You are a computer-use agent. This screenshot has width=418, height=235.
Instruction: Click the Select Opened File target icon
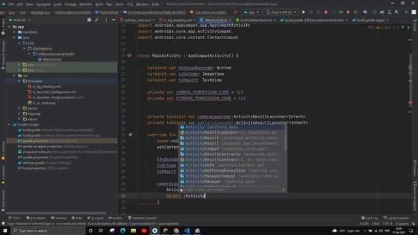tap(89, 20)
